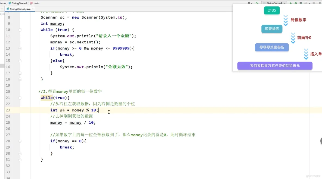
Task: Click 'break;' on line 14
Action: 67,55
